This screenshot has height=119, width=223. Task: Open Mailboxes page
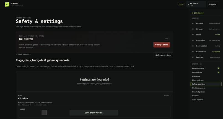(x=206, y=76)
